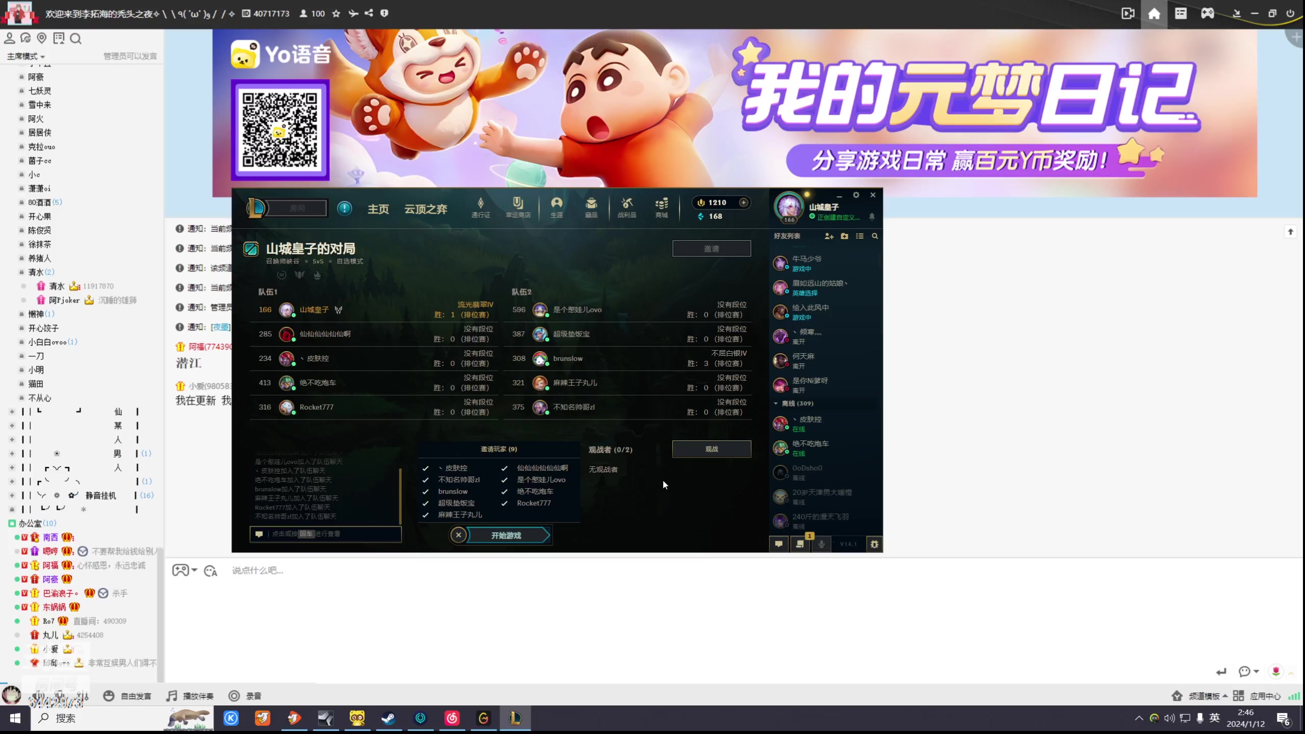Add currency with the plus icon
The width and height of the screenshot is (1305, 734).
click(x=744, y=202)
